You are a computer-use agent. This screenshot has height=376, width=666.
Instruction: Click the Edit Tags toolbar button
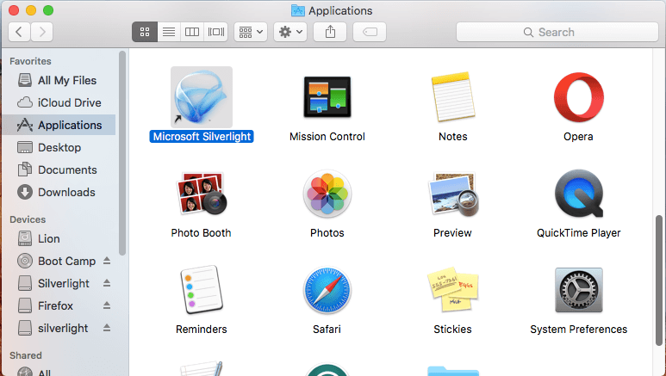tap(370, 32)
